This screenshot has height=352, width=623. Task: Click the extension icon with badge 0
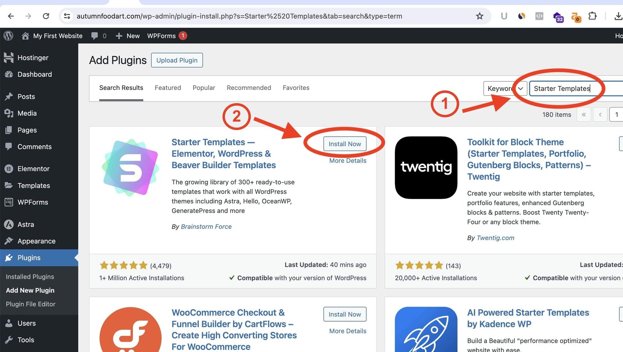(x=576, y=17)
